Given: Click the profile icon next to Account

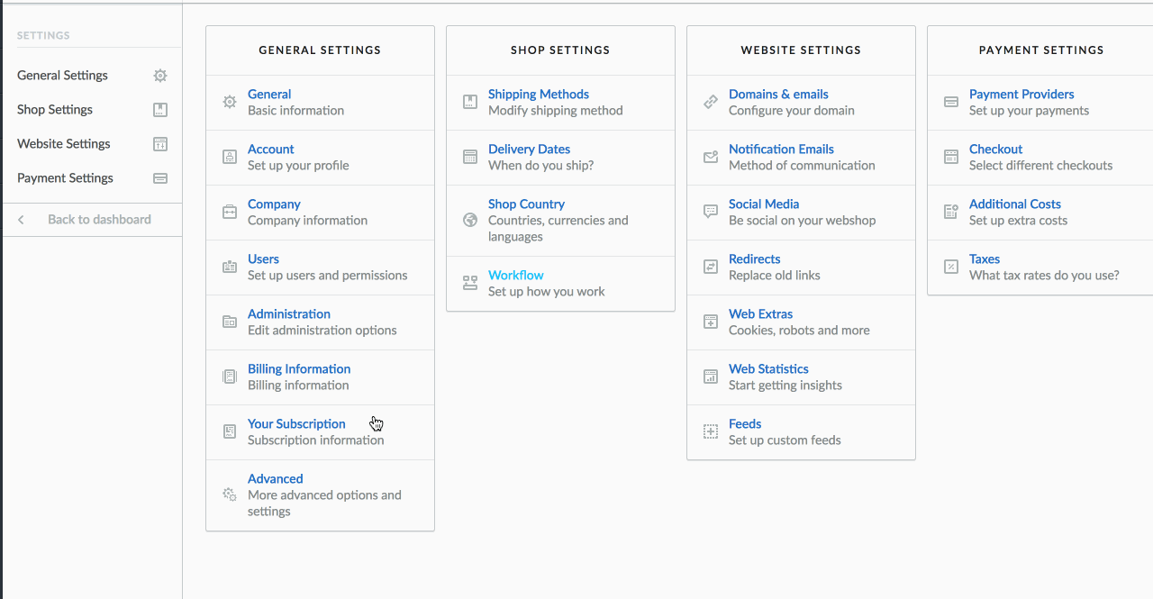Looking at the screenshot, I should pos(230,157).
